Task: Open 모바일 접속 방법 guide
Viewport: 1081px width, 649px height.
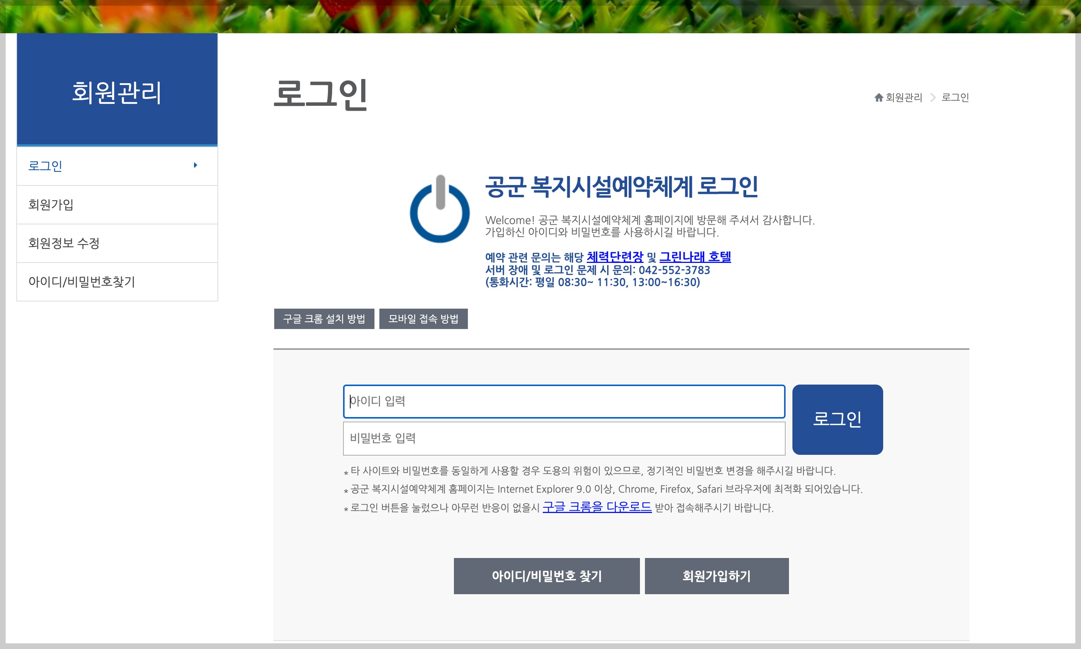Action: 423,319
